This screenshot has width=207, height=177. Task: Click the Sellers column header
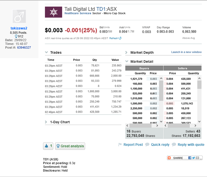coord(182,68)
